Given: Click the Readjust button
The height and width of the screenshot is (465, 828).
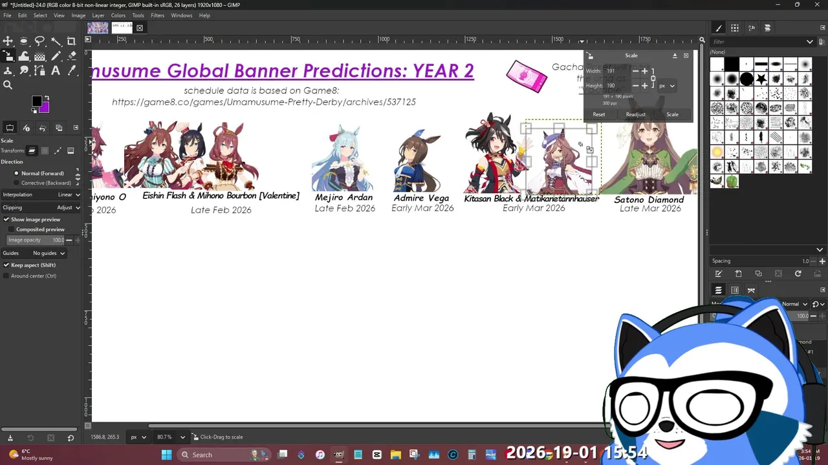Looking at the screenshot, I should [x=636, y=114].
